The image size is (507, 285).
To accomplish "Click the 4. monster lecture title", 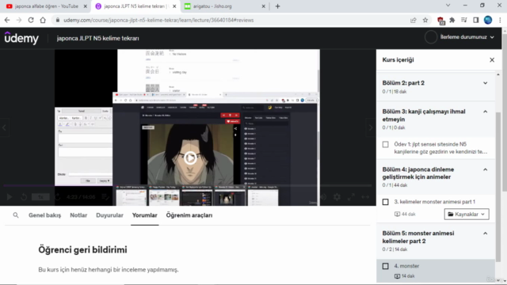I will (406, 266).
